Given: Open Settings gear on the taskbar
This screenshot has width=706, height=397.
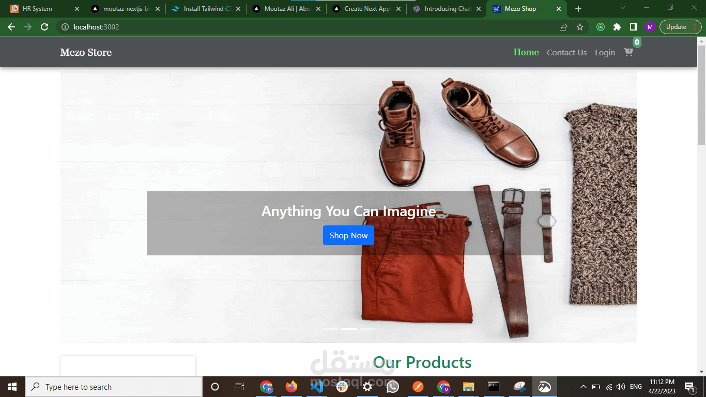Looking at the screenshot, I should [367, 387].
